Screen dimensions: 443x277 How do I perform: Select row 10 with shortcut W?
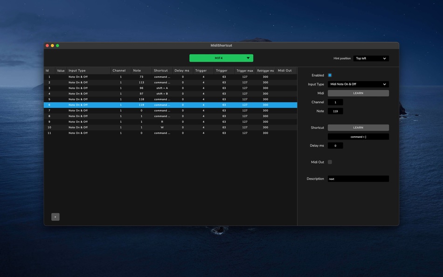click(170, 127)
